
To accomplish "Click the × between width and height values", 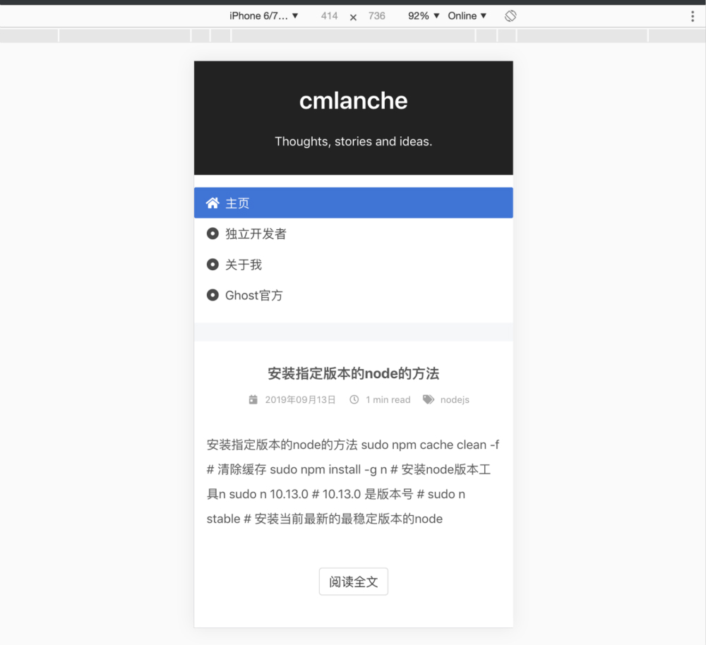I will click(353, 16).
